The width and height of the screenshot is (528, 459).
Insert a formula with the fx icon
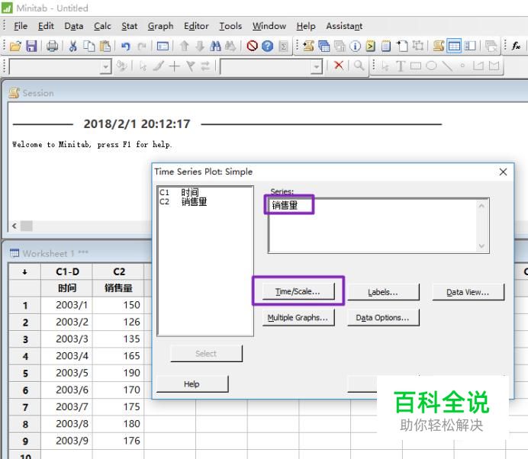tap(516, 46)
